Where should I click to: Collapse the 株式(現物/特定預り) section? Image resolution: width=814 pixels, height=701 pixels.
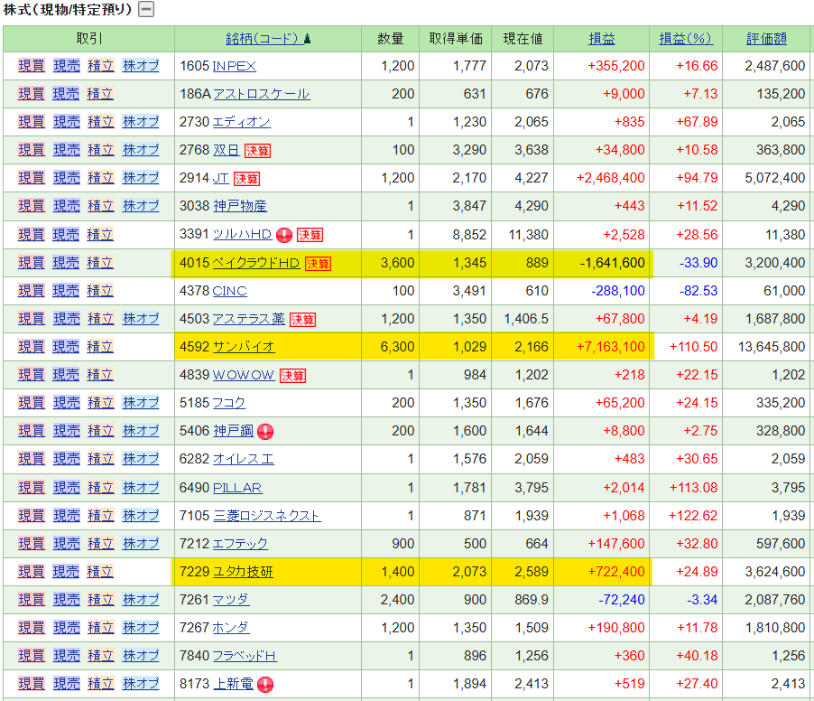pos(146,9)
